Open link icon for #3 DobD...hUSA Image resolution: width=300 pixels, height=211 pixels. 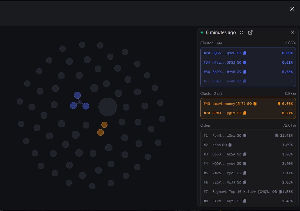[x=239, y=154]
